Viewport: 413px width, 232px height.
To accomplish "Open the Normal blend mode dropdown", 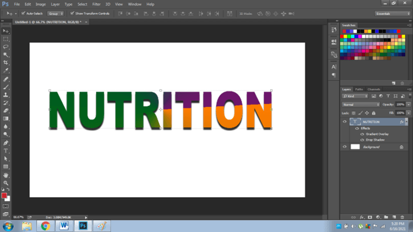I will (x=361, y=105).
